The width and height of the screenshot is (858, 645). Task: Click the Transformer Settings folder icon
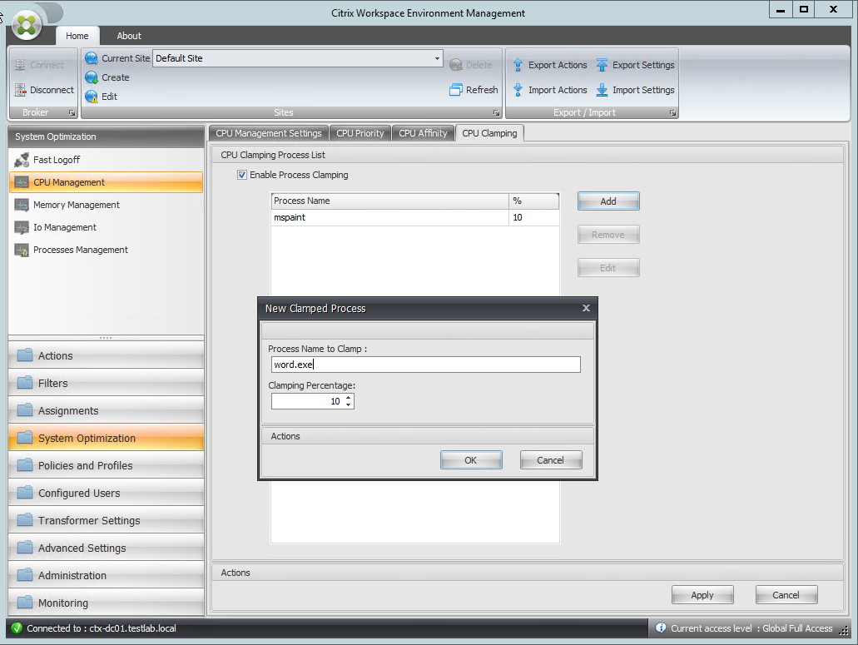[x=25, y=520]
